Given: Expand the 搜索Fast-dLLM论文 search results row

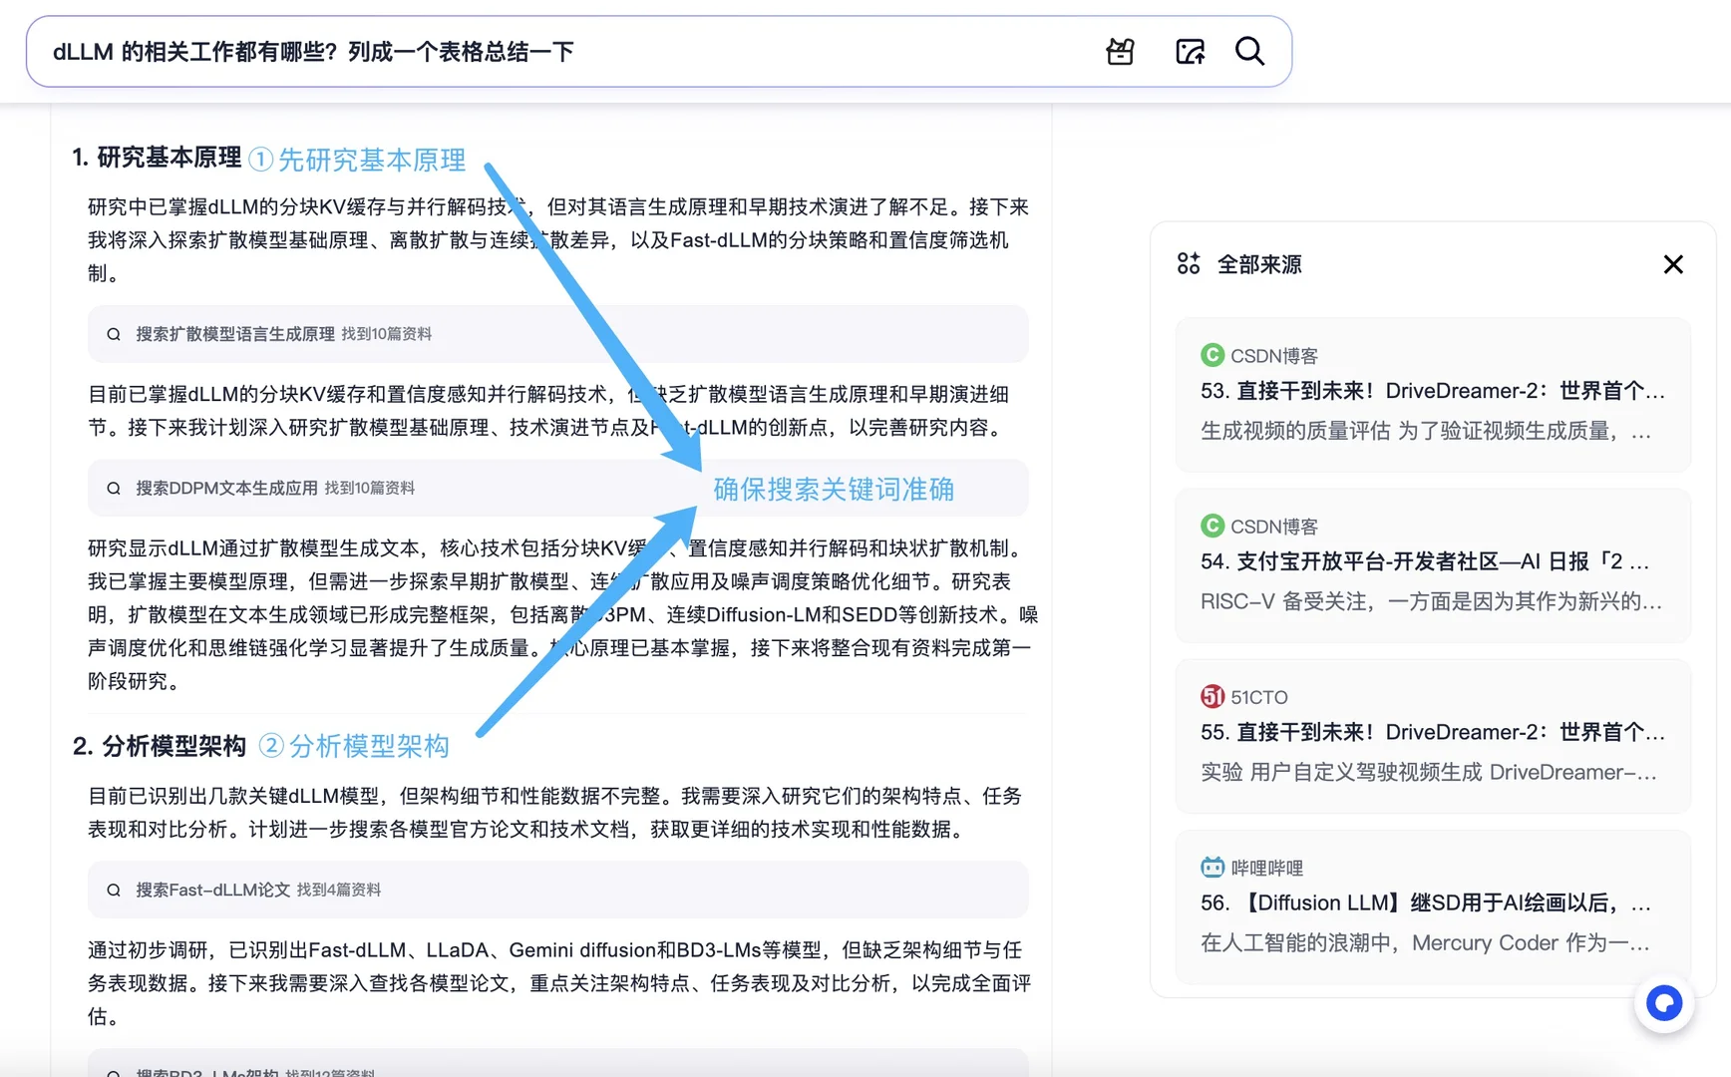Looking at the screenshot, I should point(557,890).
